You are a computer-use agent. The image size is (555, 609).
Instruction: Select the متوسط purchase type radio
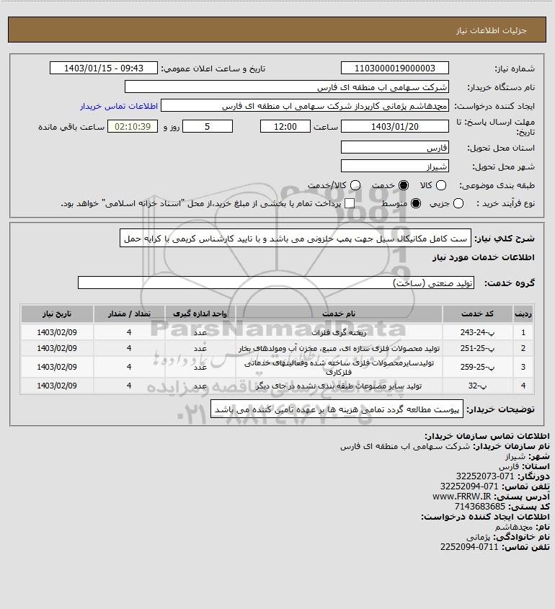pos(416,203)
